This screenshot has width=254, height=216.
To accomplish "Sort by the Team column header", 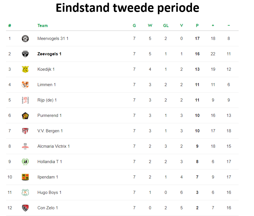I will (x=43, y=25).
